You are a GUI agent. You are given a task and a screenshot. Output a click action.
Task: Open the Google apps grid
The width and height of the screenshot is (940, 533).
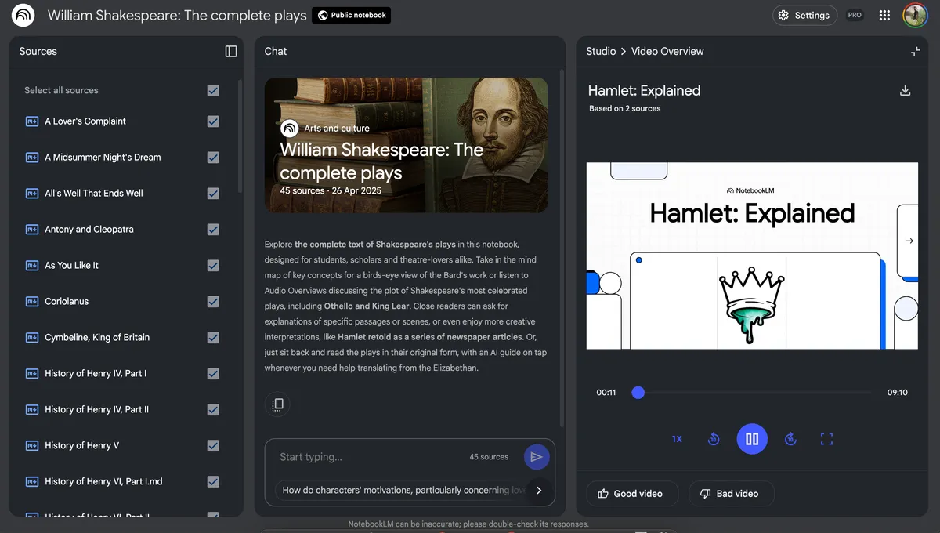tap(885, 16)
